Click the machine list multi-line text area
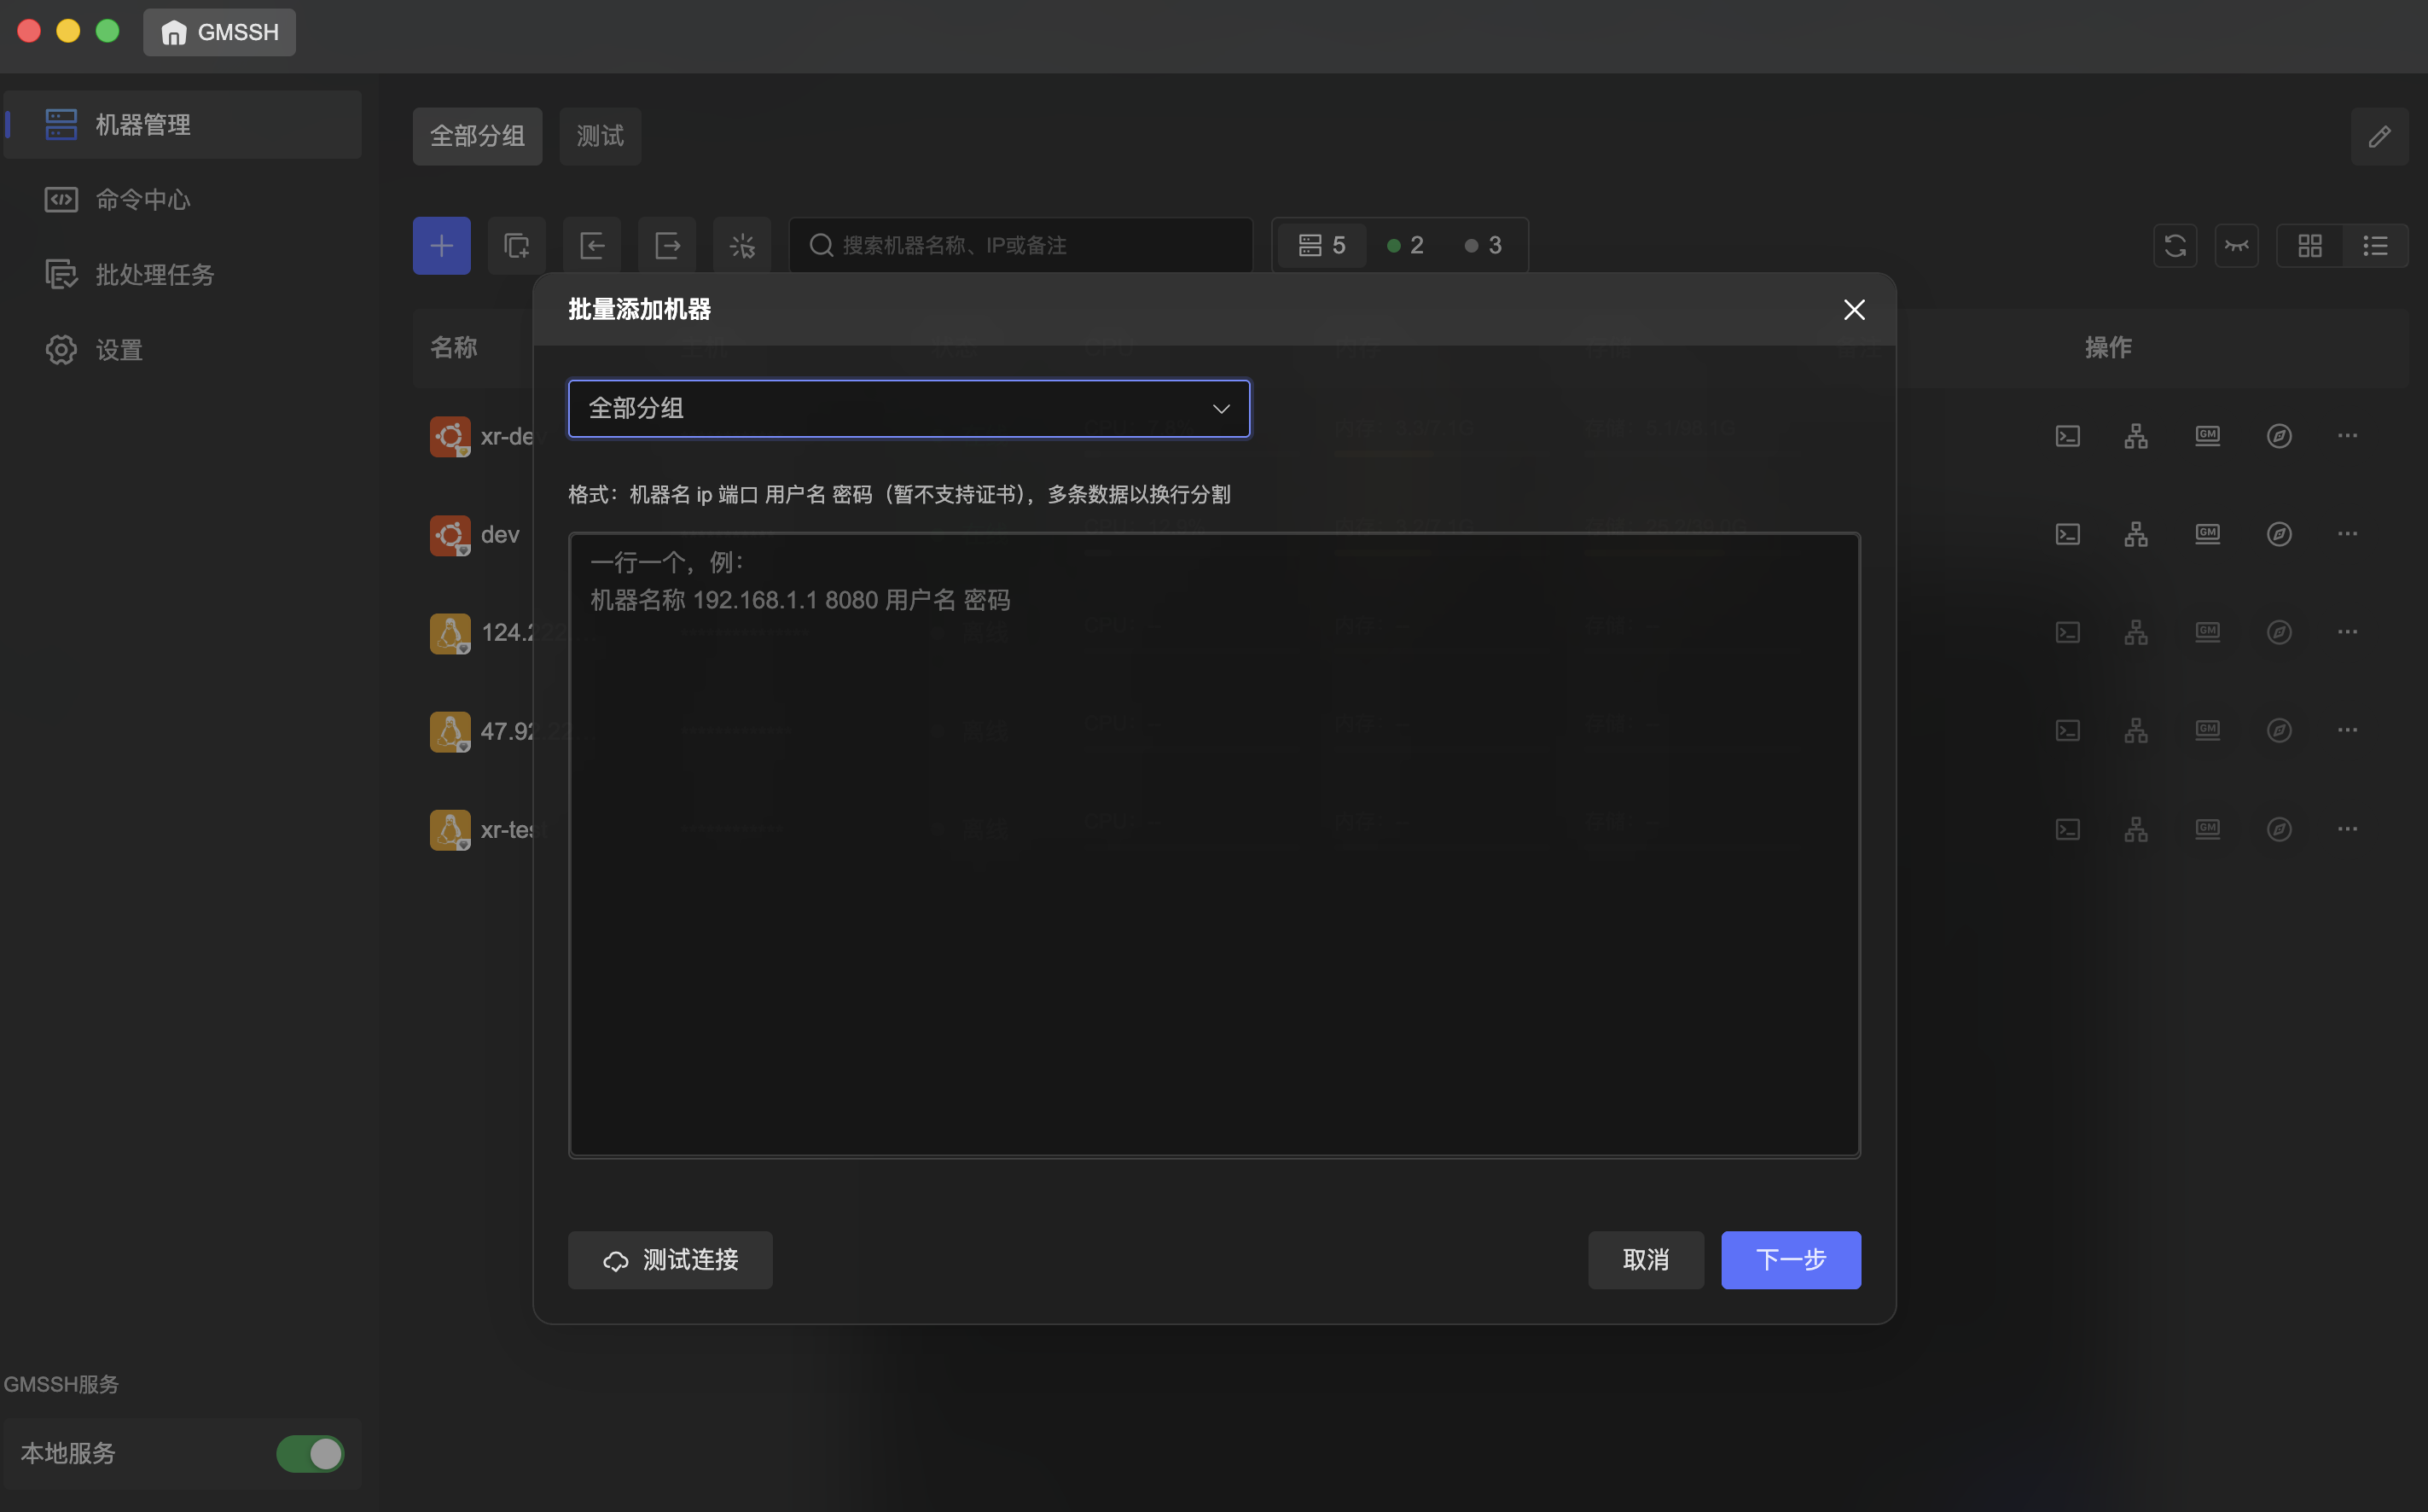 point(1213,845)
